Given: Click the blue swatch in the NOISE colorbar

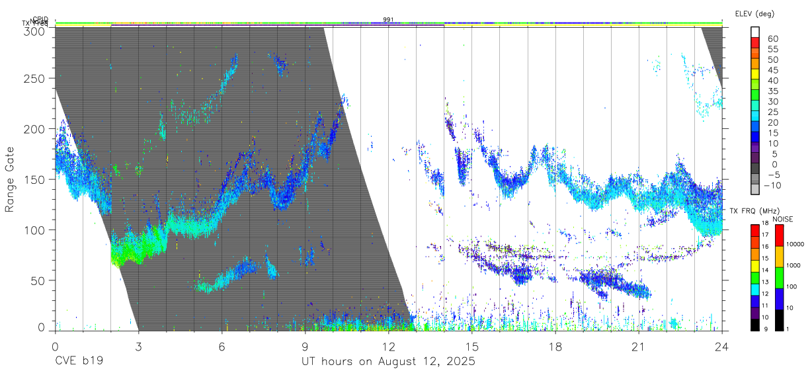Looking at the screenshot, I should 779,299.
